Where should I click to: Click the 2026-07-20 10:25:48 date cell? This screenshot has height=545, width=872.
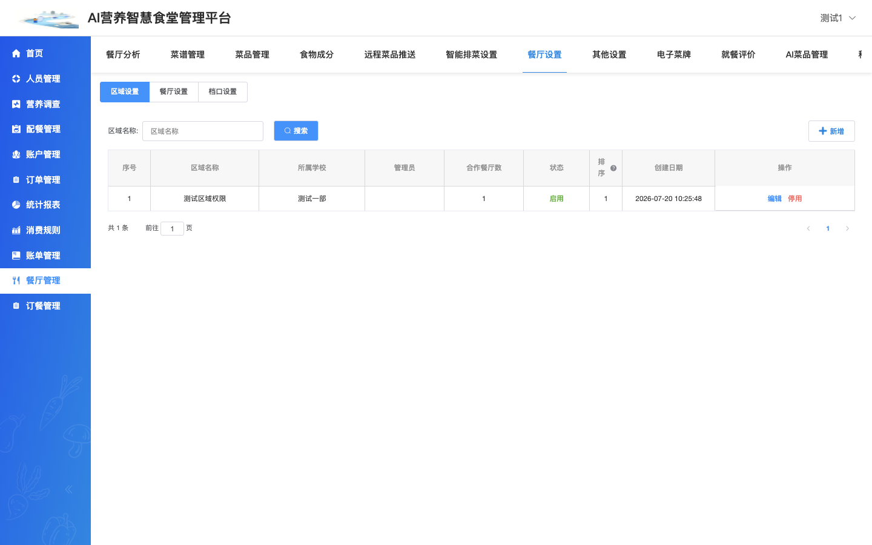pyautogui.click(x=669, y=199)
